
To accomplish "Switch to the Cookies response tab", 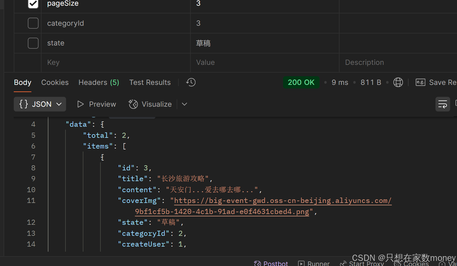I will pos(55,82).
